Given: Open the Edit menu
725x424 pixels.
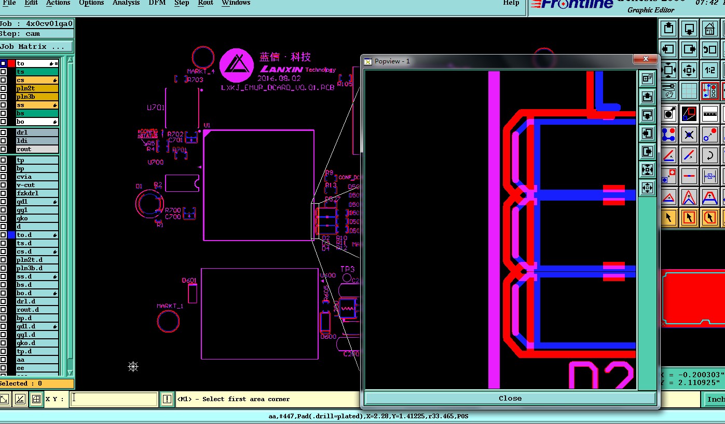Looking at the screenshot, I should point(31,3).
